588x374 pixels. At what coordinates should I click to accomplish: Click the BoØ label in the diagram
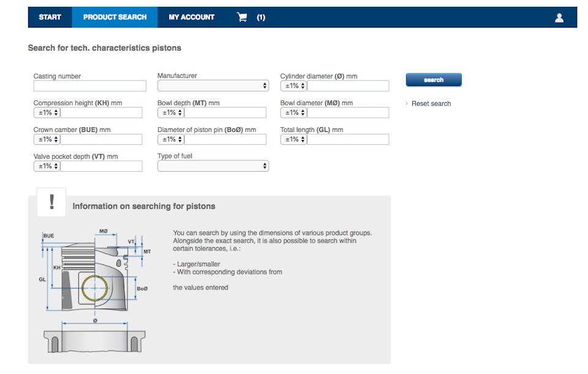point(142,288)
